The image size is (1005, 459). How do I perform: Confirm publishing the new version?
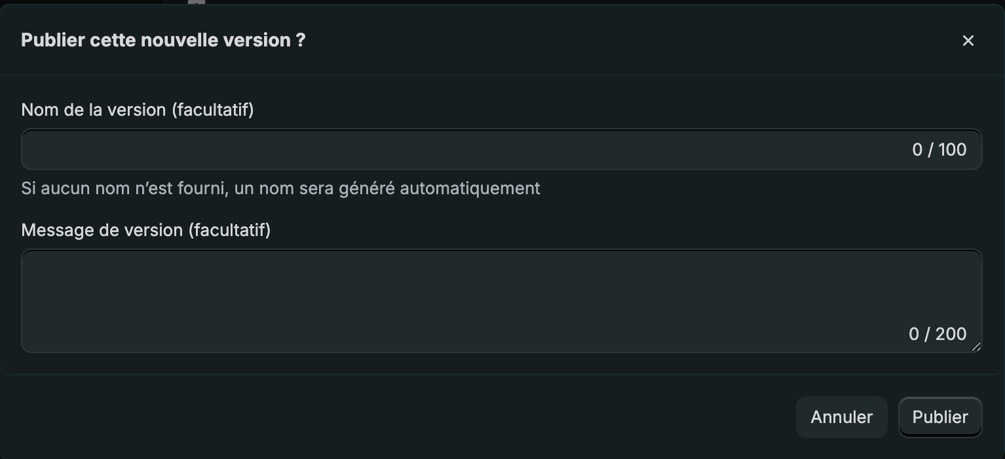(x=939, y=417)
